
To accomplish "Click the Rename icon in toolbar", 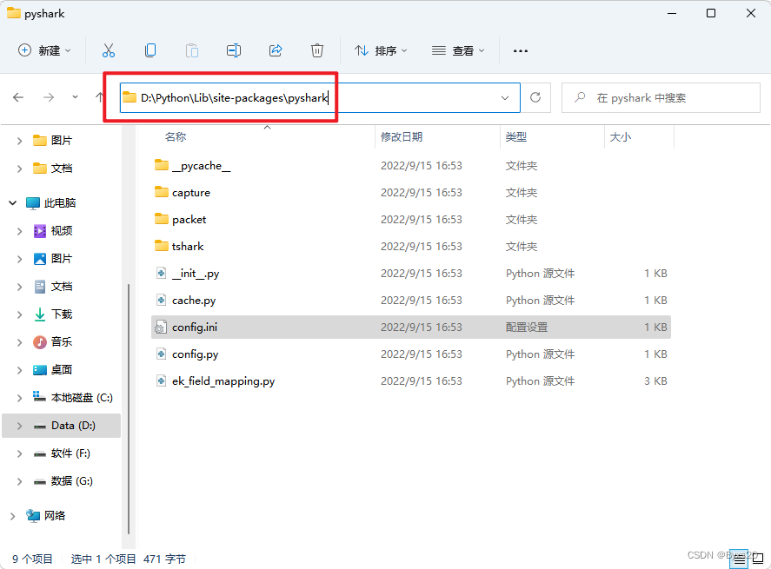I will (234, 50).
